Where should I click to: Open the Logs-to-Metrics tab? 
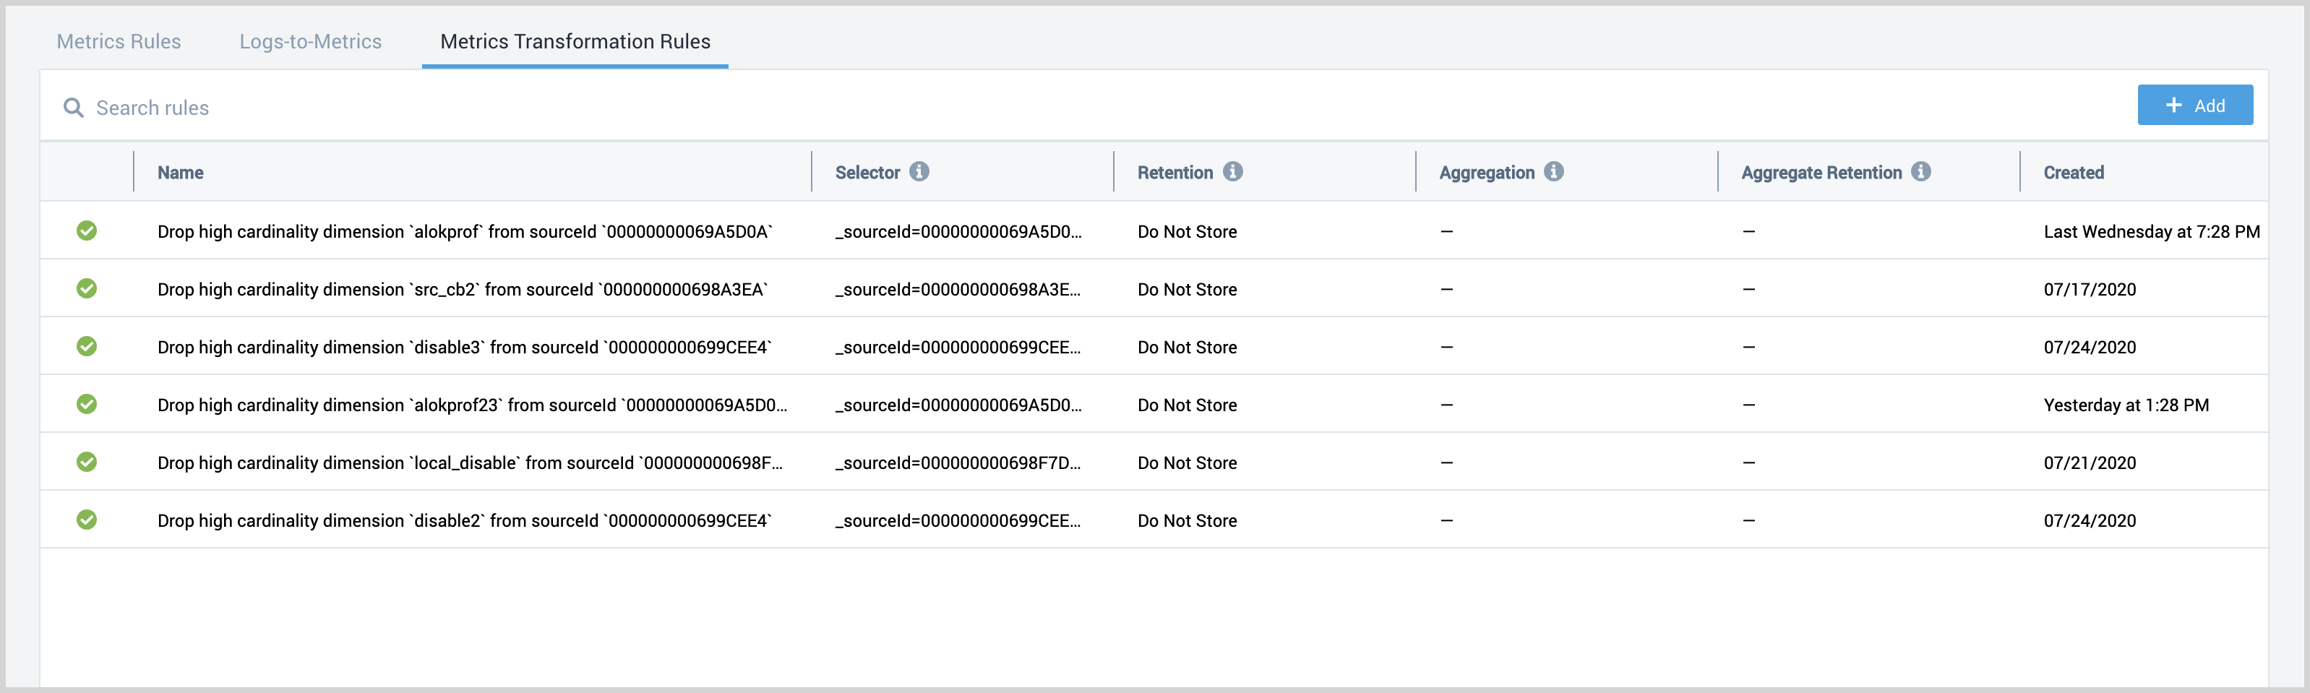point(310,41)
